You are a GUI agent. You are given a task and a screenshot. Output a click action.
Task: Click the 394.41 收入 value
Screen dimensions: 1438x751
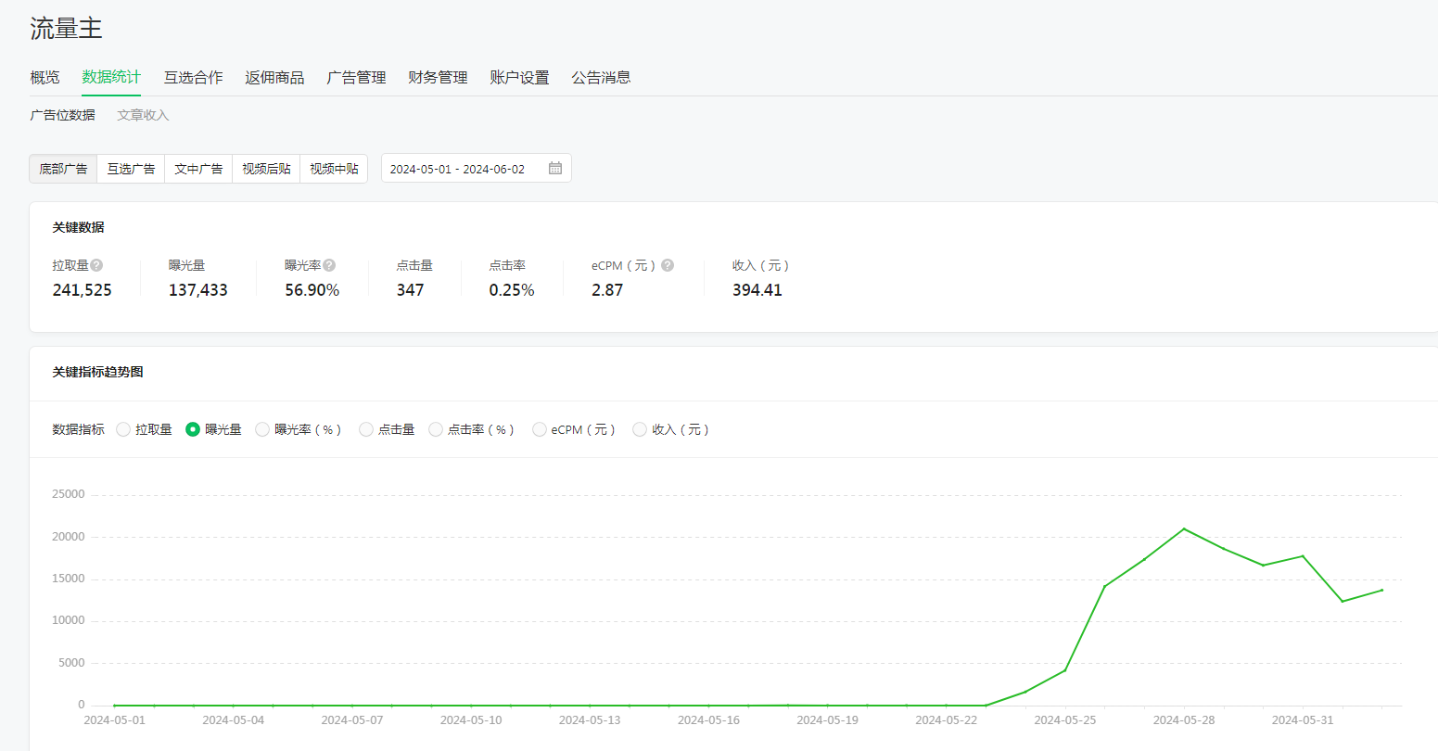click(x=757, y=290)
